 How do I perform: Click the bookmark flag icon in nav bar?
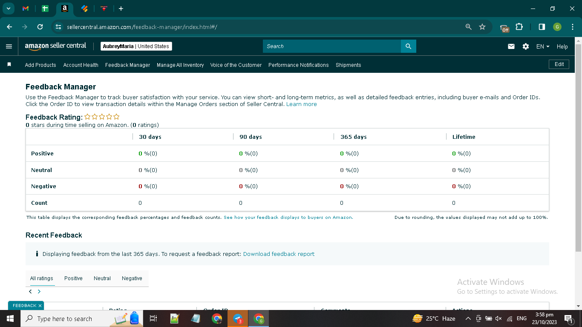coord(9,65)
